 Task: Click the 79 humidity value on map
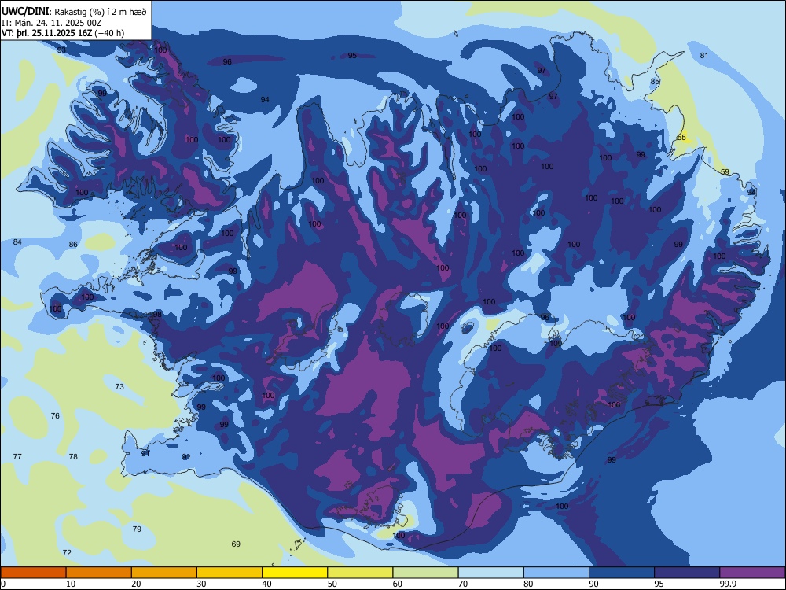point(137,529)
